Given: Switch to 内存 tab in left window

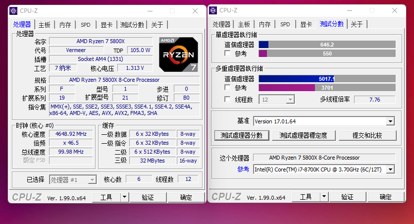Looking at the screenshot, I should [x=65, y=25].
